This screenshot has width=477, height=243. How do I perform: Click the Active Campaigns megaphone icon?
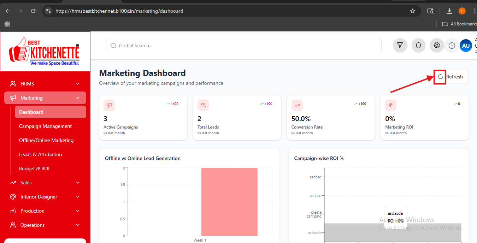(109, 105)
